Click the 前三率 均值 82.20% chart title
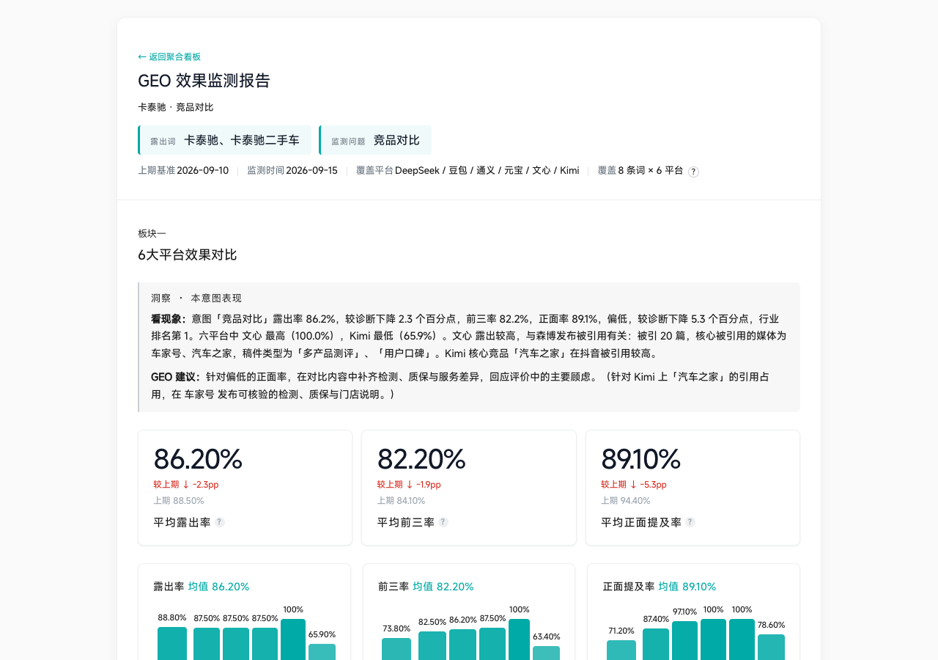The image size is (938, 660). pyautogui.click(x=426, y=587)
